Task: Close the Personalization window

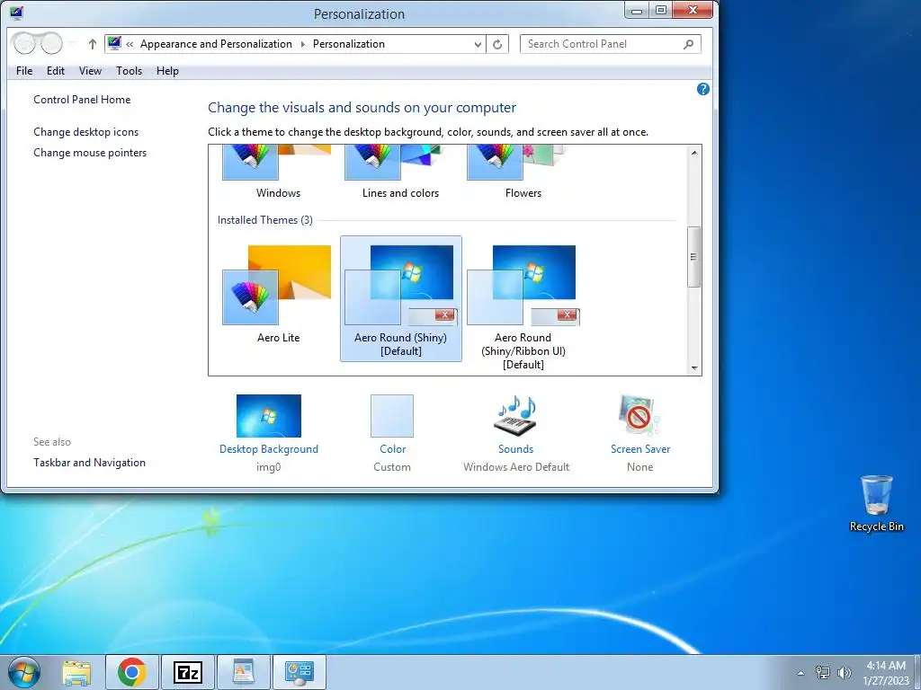Action: 693,10
